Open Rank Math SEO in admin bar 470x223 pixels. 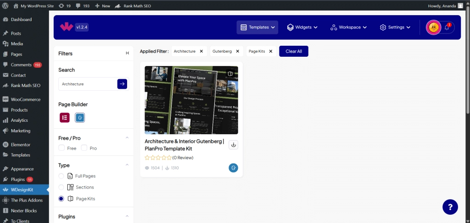pyautogui.click(x=133, y=5)
